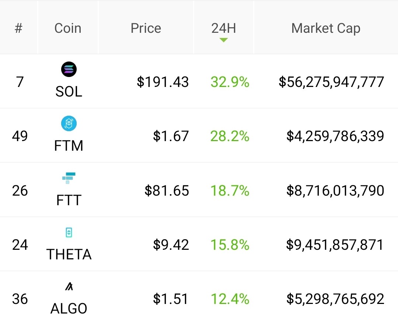Viewport: 398px width, 315px height.
Task: Select FTM 28.2% change value
Action: 230,136
